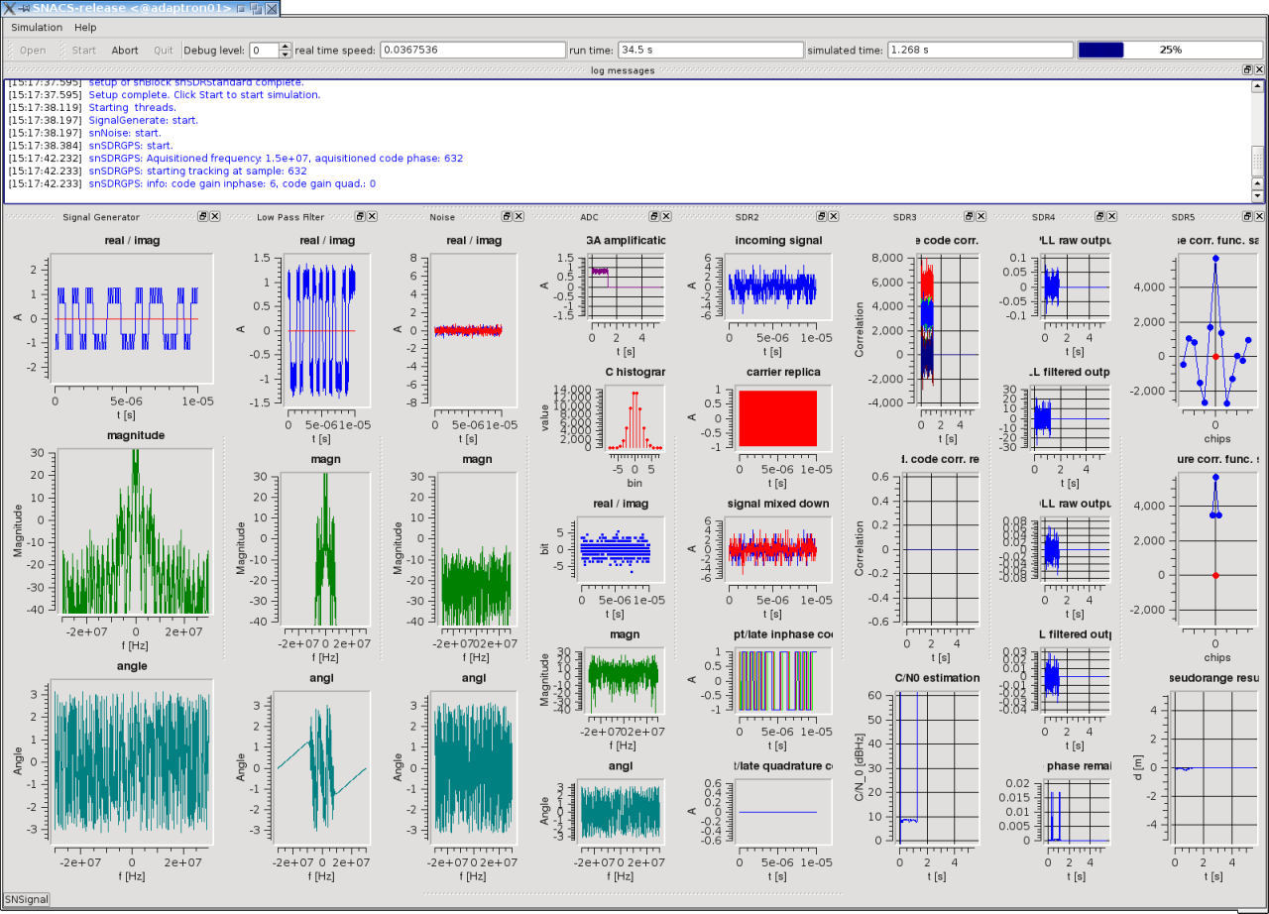The height and width of the screenshot is (914, 1269).
Task: Decrease Debug level with the down arrow
Action: 286,54
